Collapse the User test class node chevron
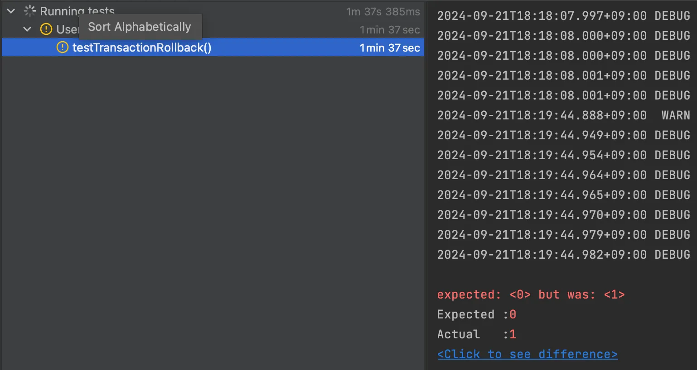This screenshot has height=370, width=697. (x=27, y=29)
